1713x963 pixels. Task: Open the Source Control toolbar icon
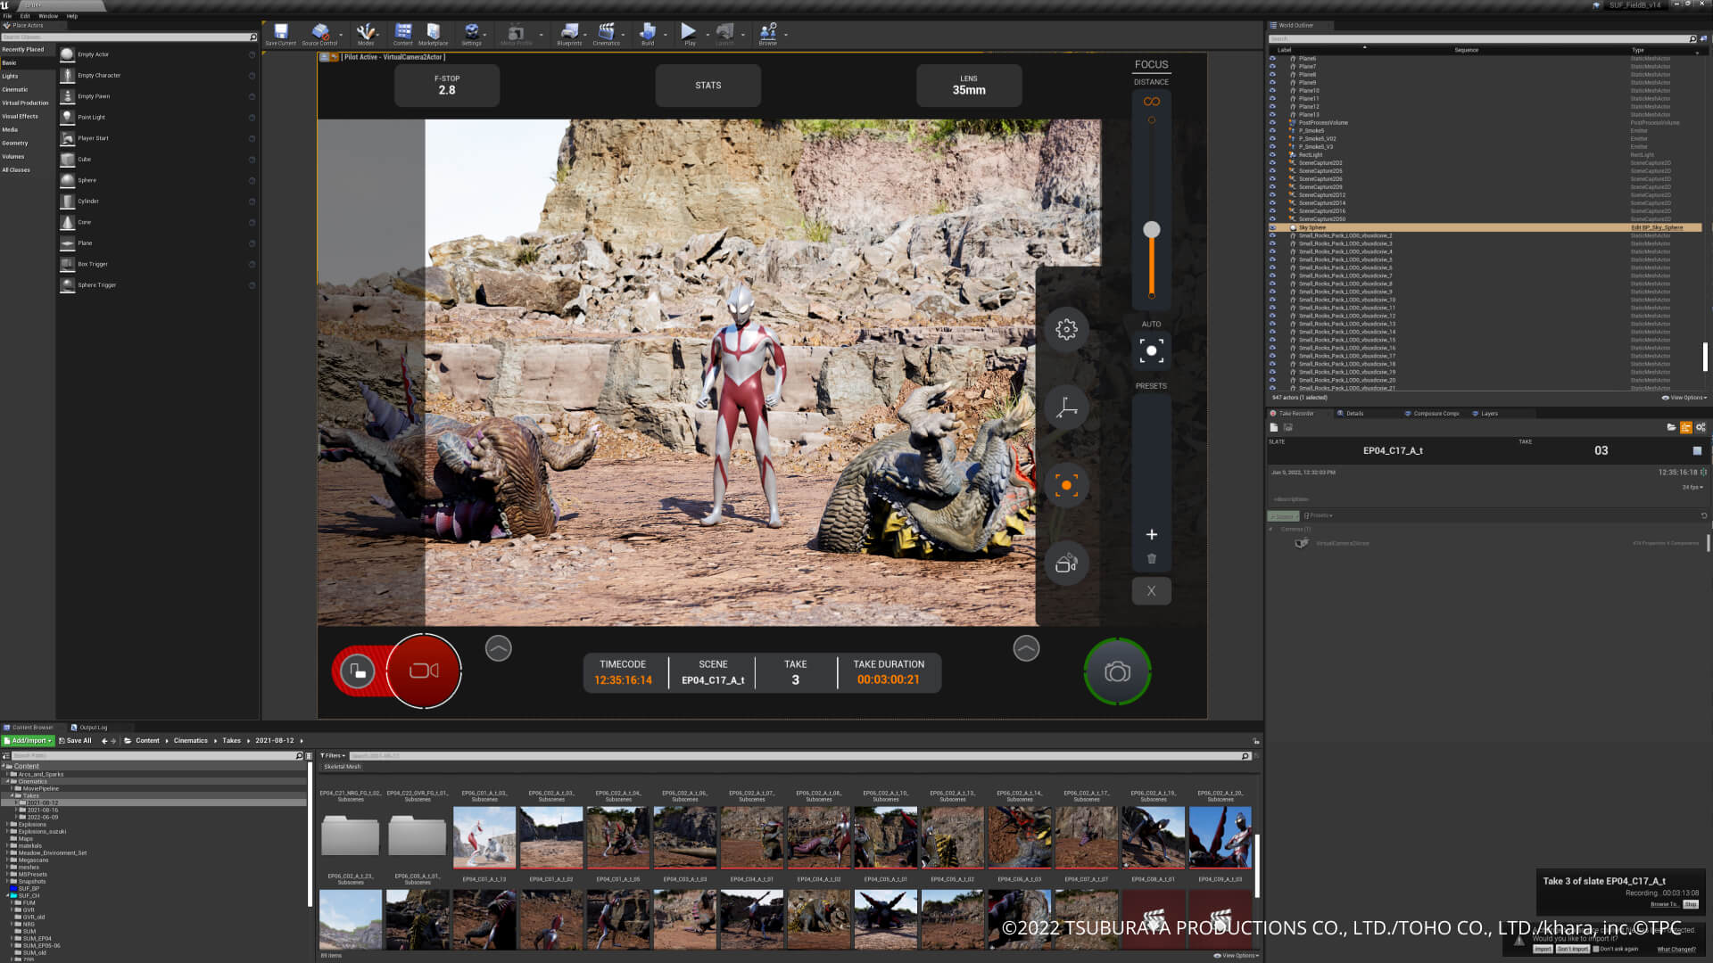pos(319,34)
